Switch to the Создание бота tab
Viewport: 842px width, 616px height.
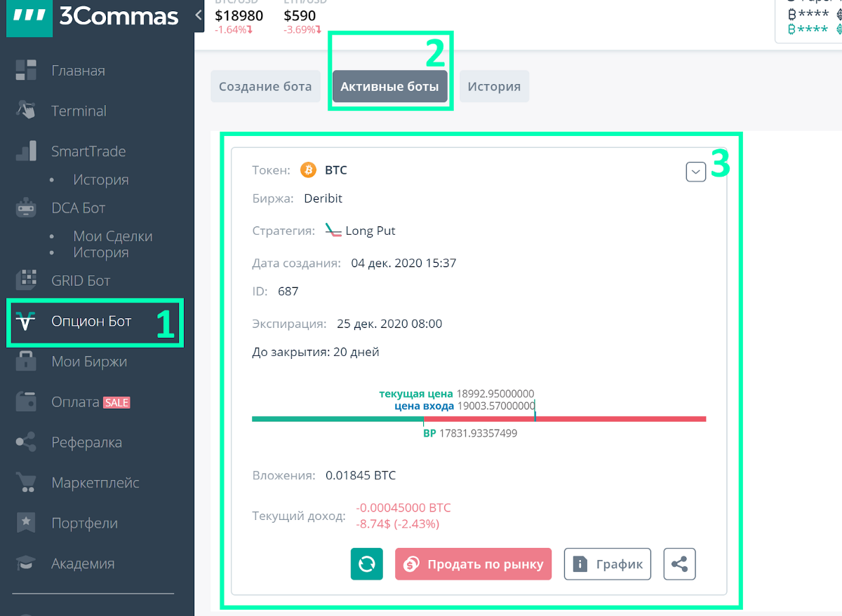pyautogui.click(x=265, y=87)
